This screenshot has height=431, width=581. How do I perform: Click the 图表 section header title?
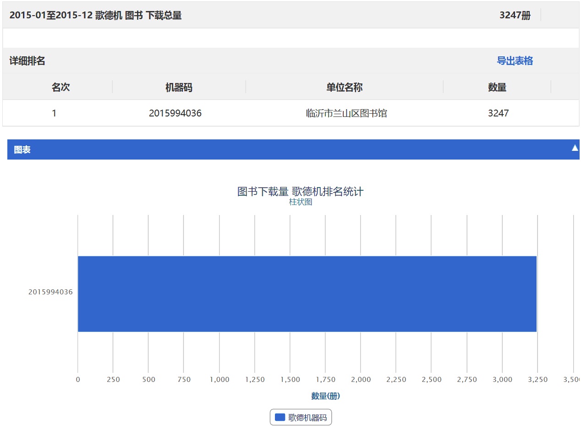[22, 150]
